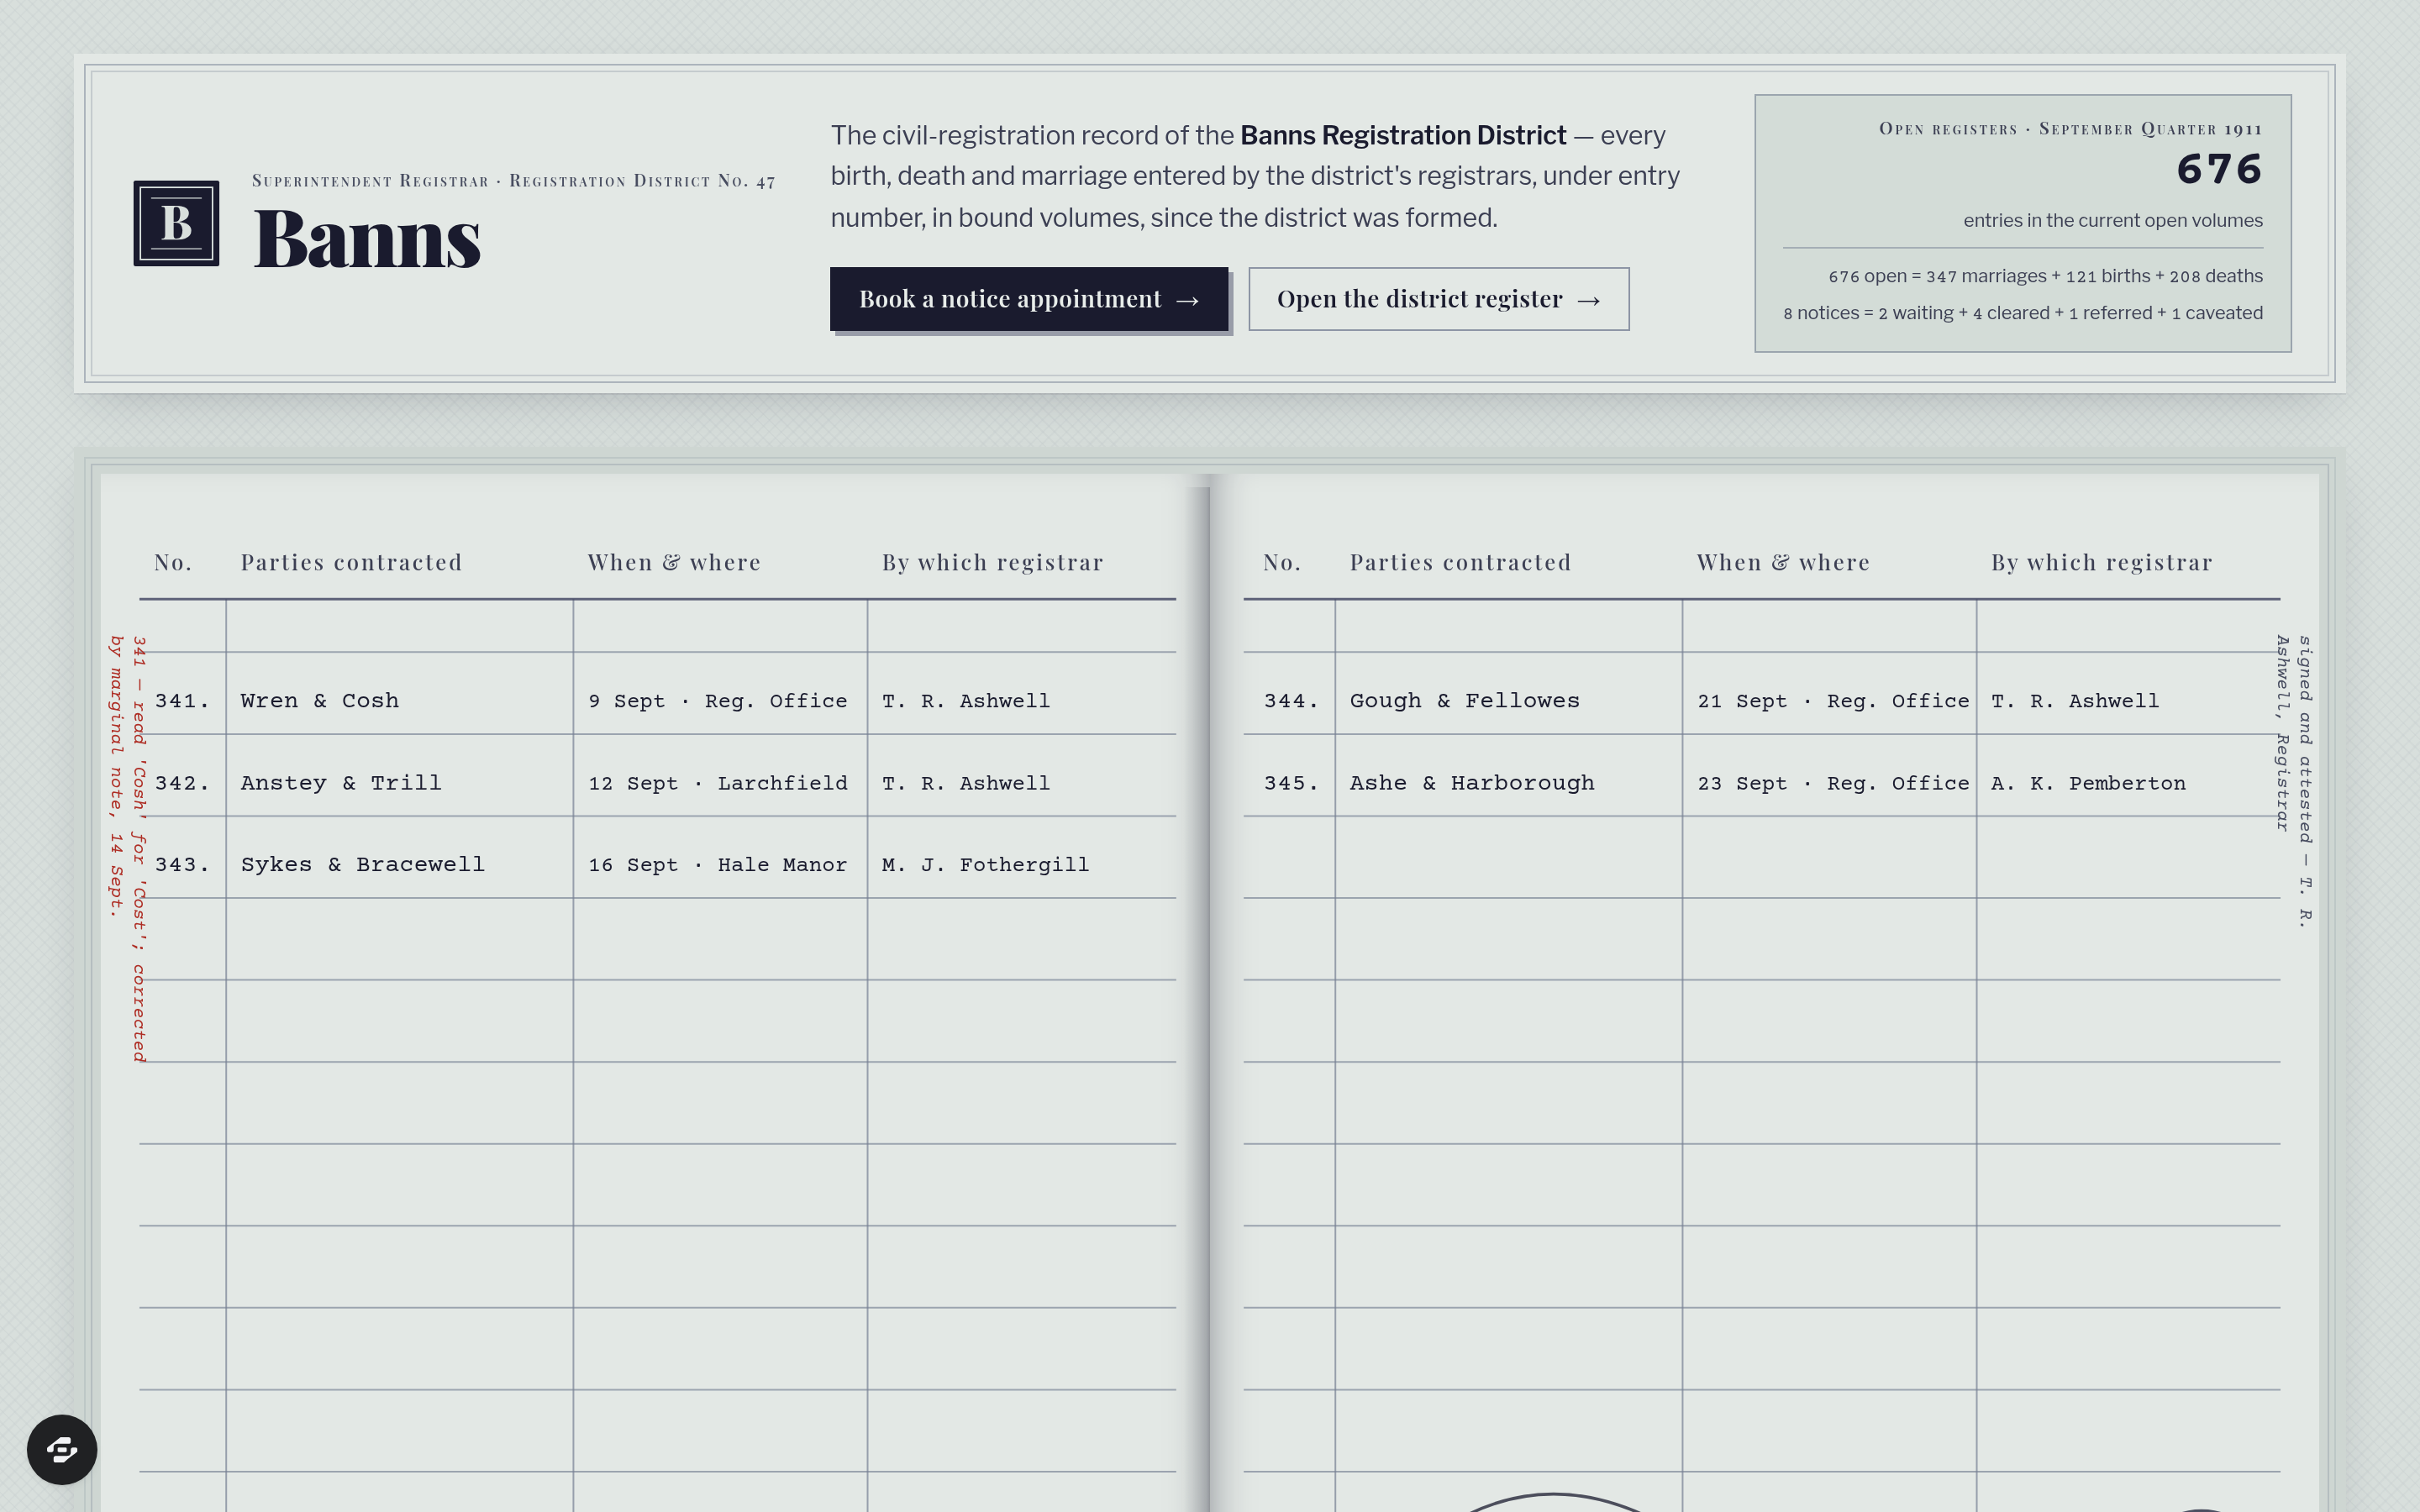Select parties 'Wren & Cosh'
The image size is (2420, 1512).
(x=320, y=701)
